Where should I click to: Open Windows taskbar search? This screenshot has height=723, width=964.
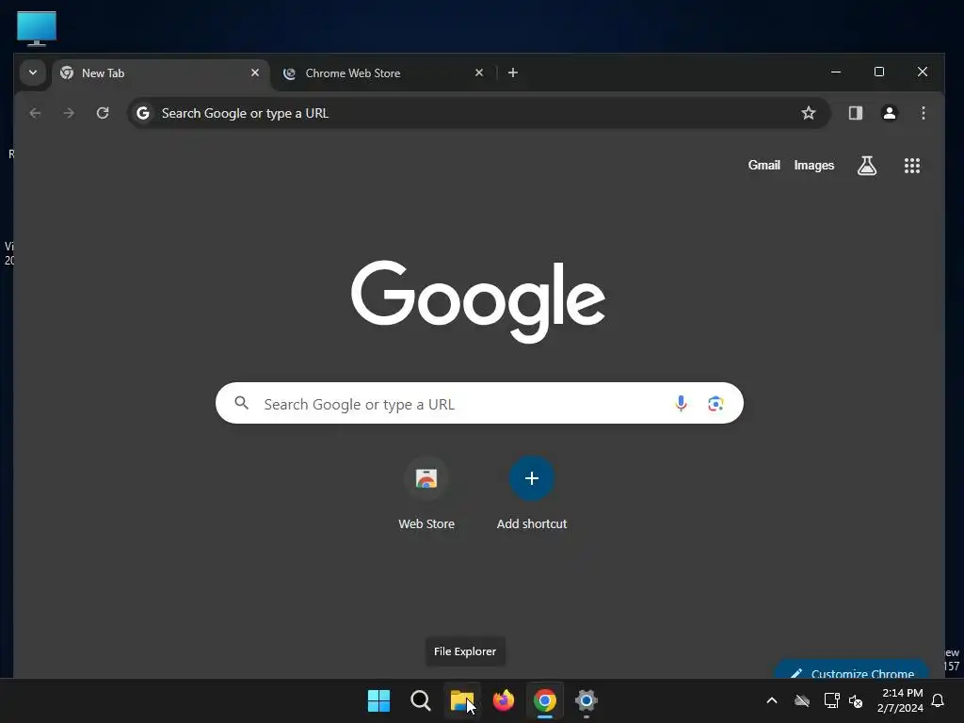click(421, 700)
